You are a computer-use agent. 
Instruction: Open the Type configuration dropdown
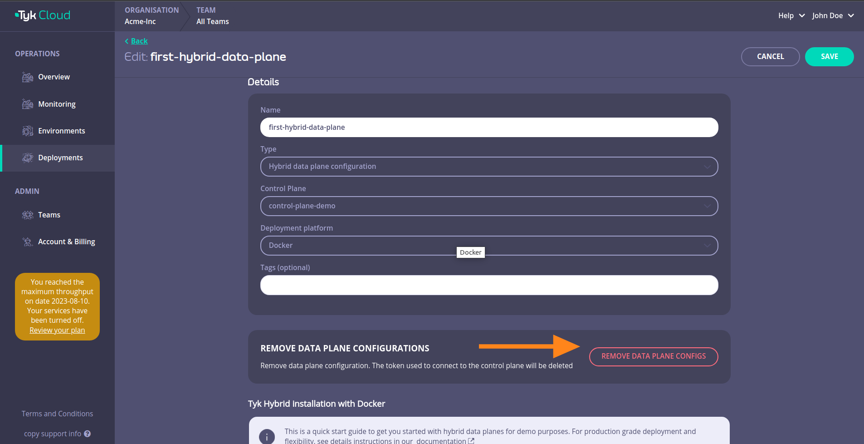tap(707, 167)
